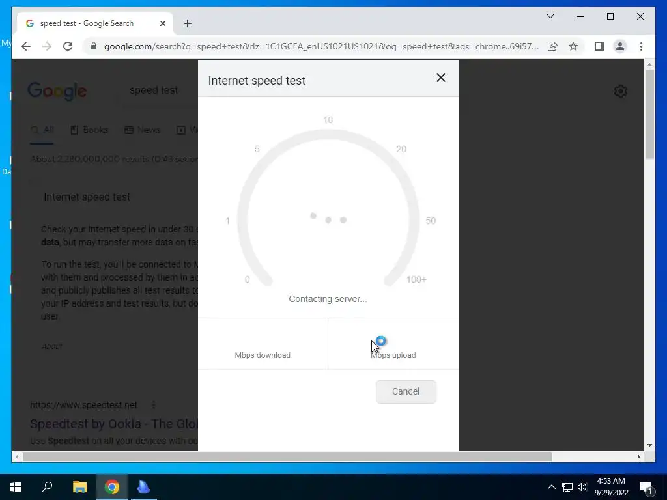667x500 pixels.
Task: Bookmark this page with star icon
Action: tap(573, 46)
